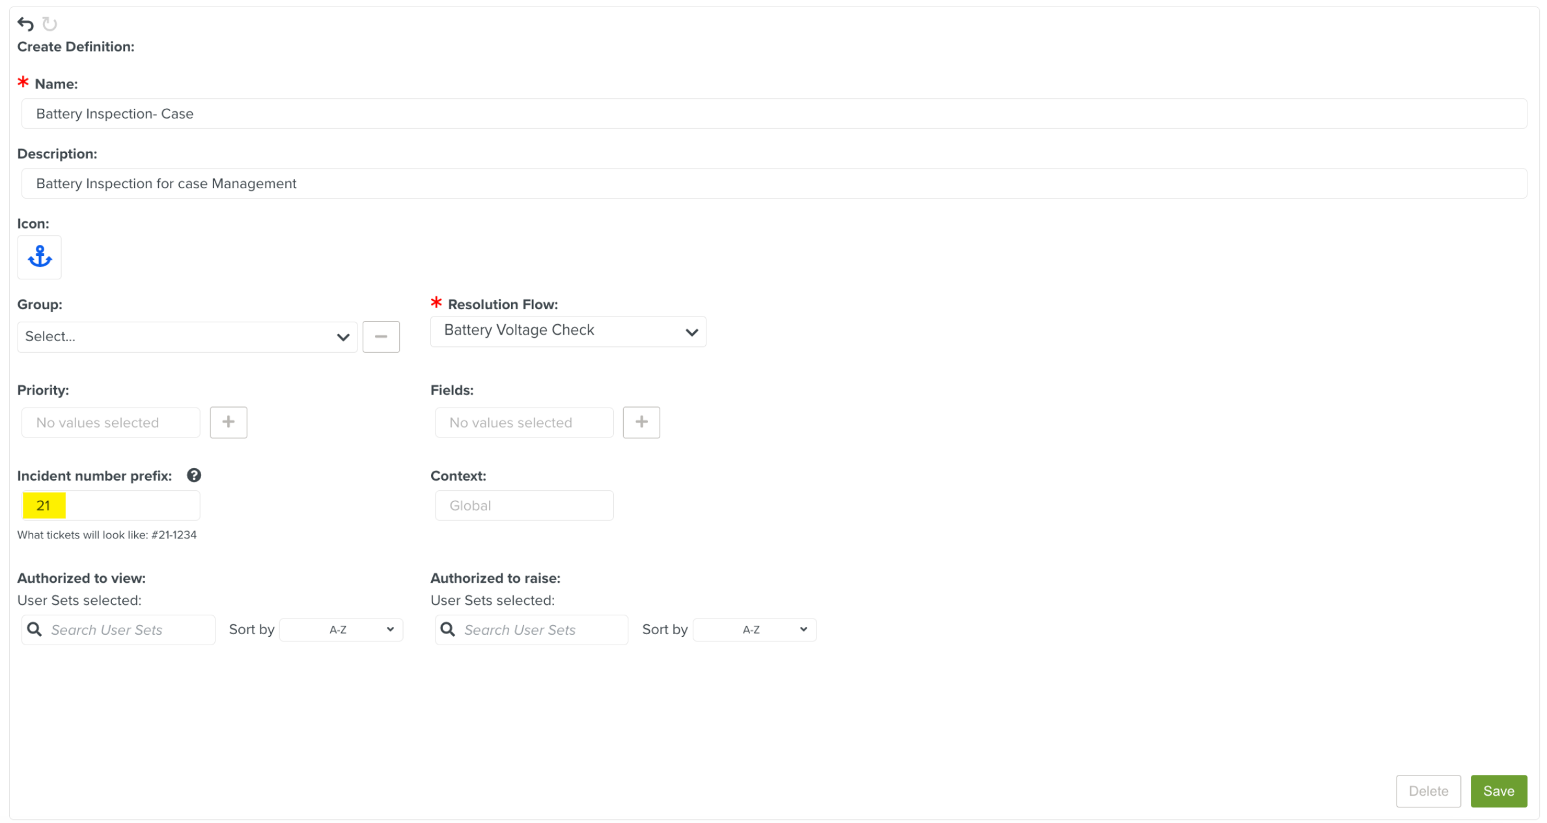Open Sort by dropdown under Authorized to raise
Screen dimensions: 1547x823
click(x=754, y=630)
